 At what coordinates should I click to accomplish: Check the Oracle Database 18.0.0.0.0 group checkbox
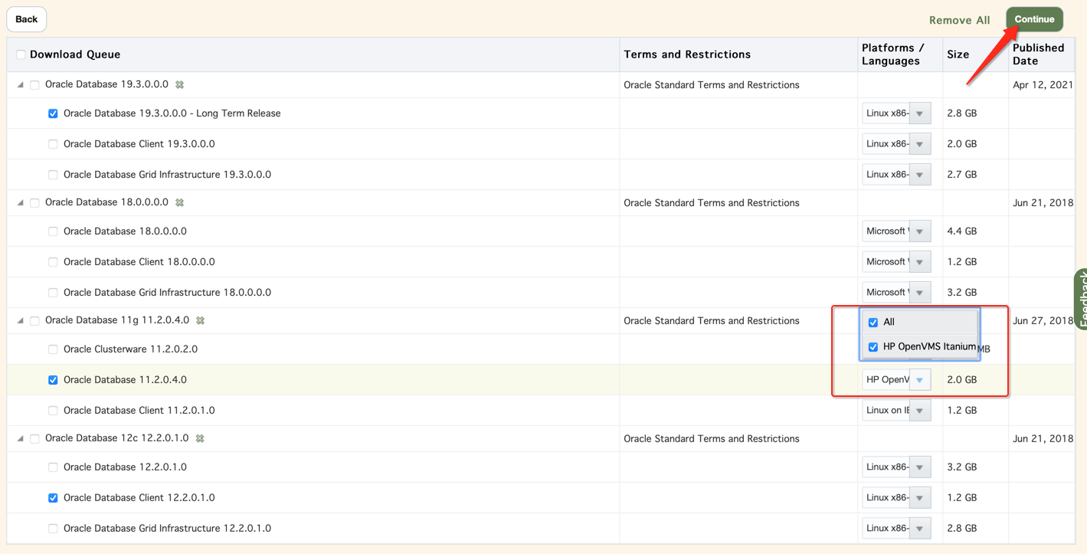34,203
